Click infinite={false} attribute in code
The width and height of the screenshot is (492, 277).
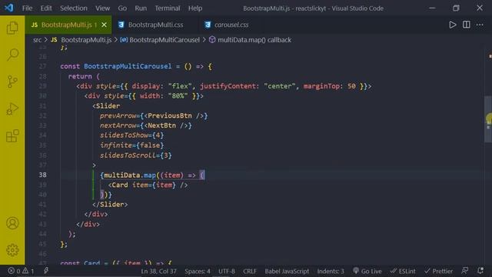pyautogui.click(x=131, y=145)
